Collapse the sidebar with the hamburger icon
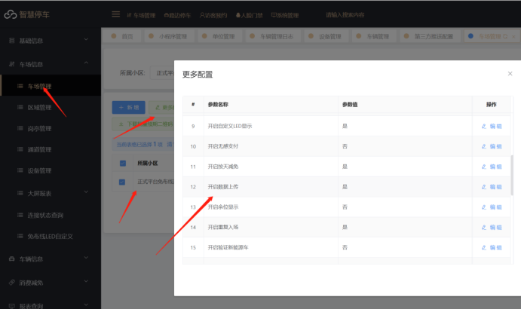 [x=115, y=14]
